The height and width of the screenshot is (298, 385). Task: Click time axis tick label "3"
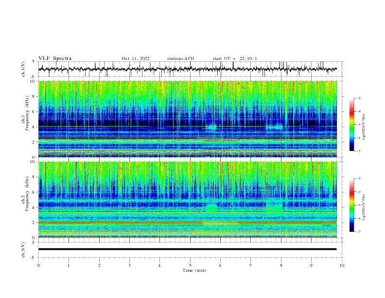(x=129, y=265)
